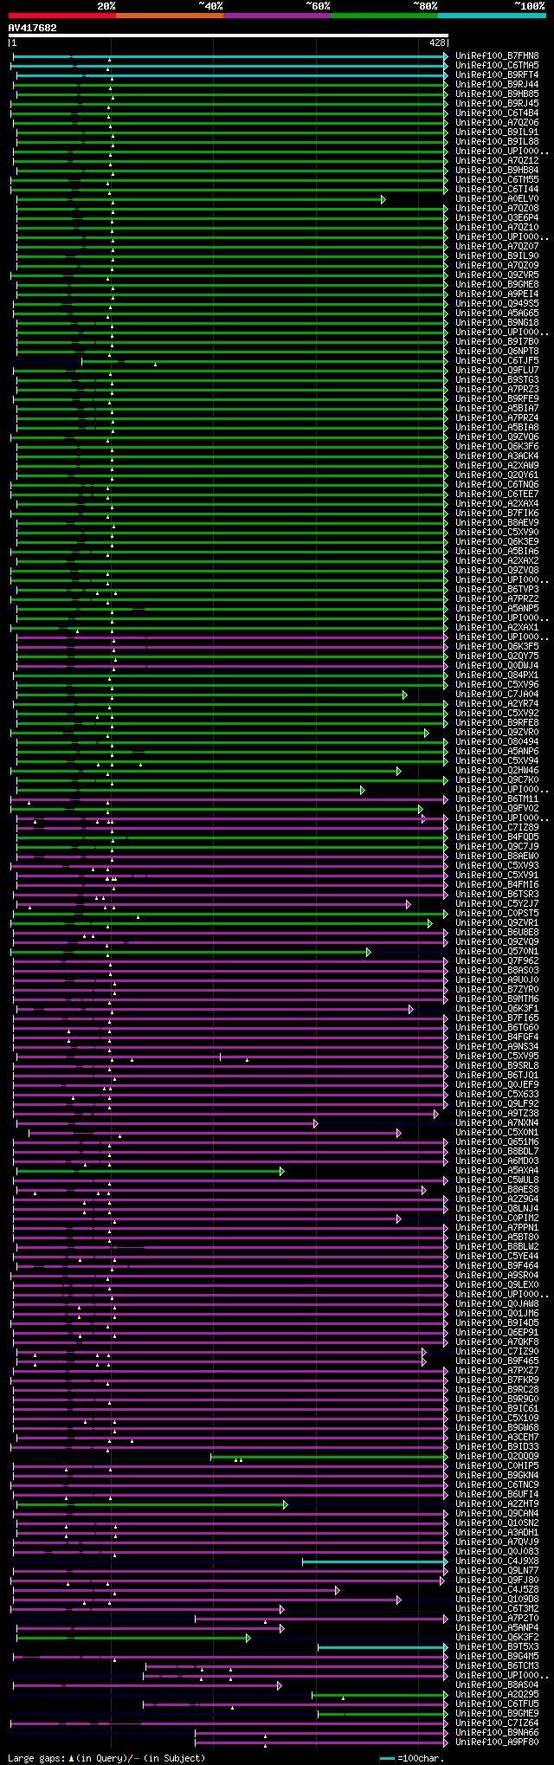
Task: Select label UniRef100_C6T4B4
Action: click(x=497, y=113)
